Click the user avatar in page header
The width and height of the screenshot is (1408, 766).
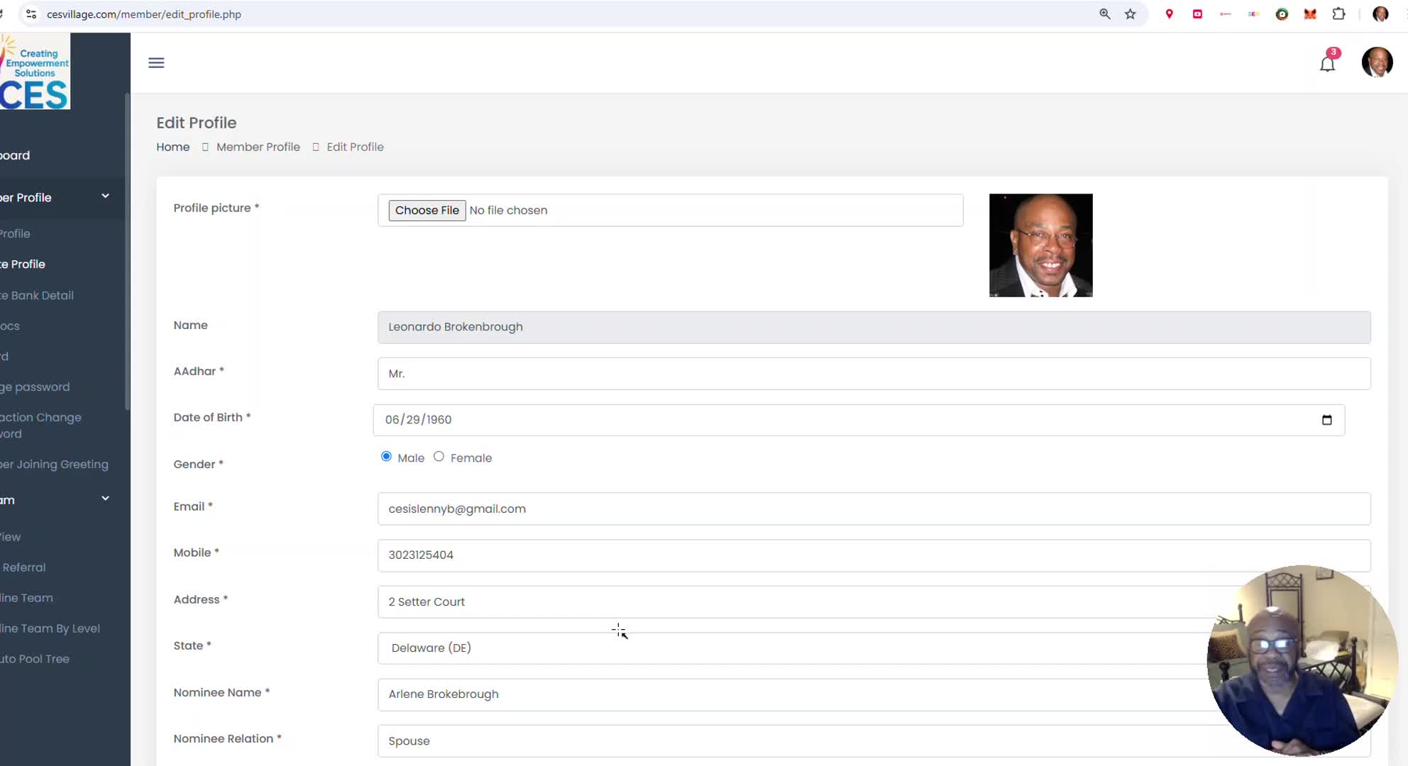pos(1377,62)
